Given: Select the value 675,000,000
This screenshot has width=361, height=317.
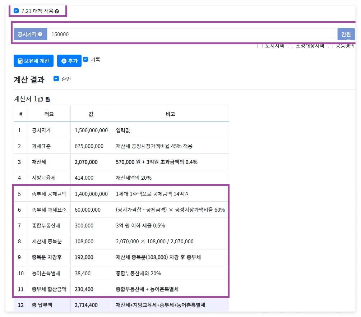Looking at the screenshot, I should click(89, 146).
